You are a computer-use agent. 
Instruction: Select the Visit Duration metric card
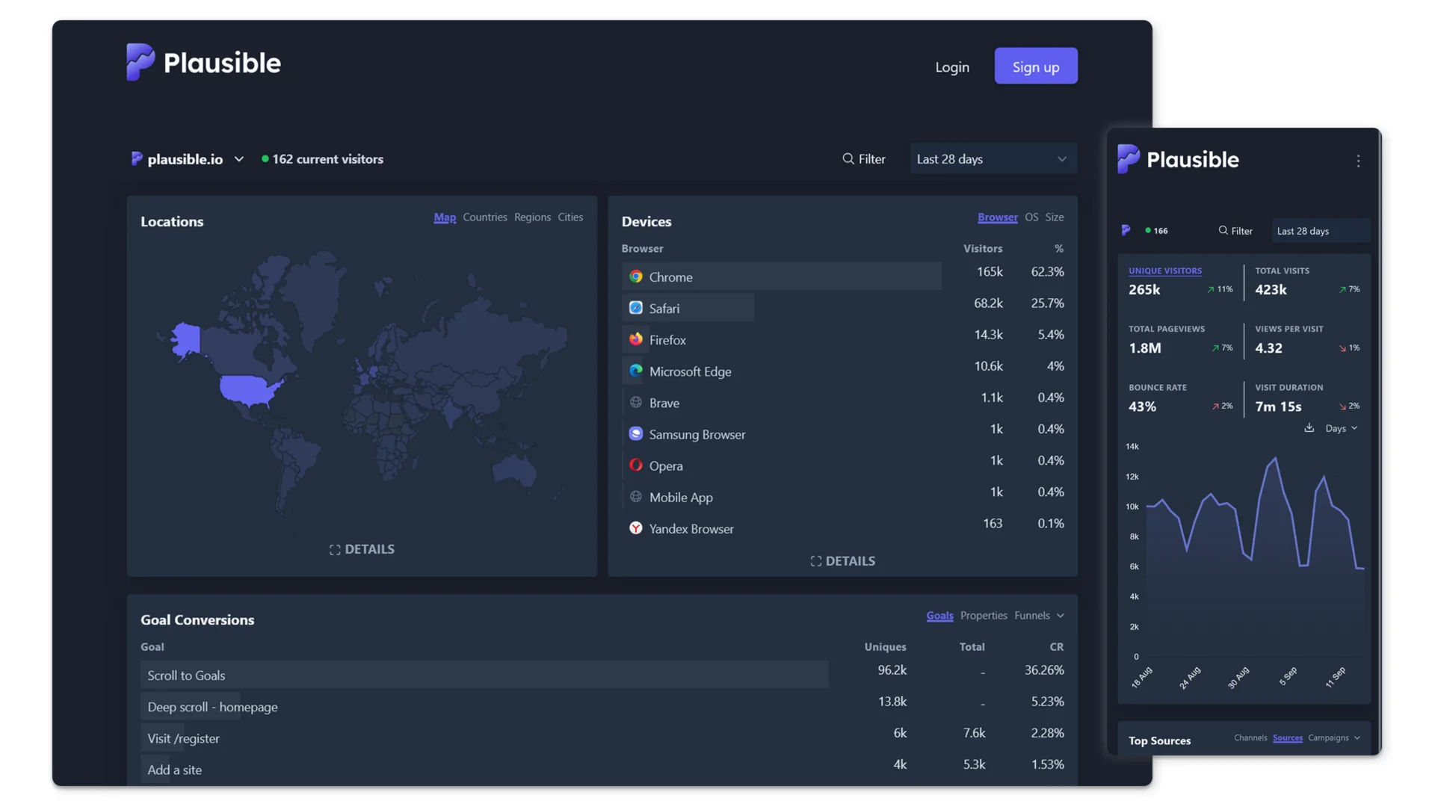(x=1307, y=398)
